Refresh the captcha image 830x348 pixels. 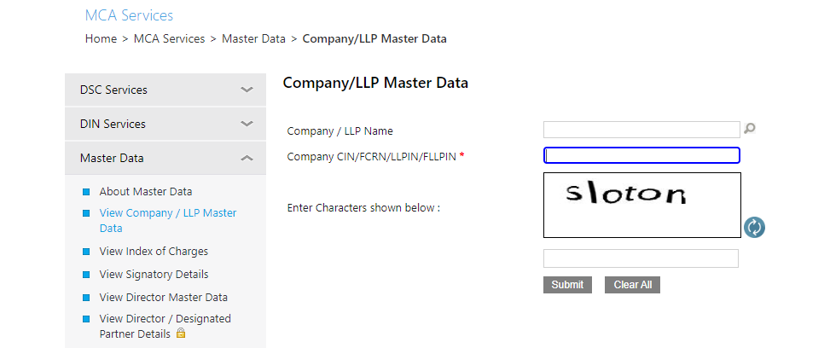[754, 227]
